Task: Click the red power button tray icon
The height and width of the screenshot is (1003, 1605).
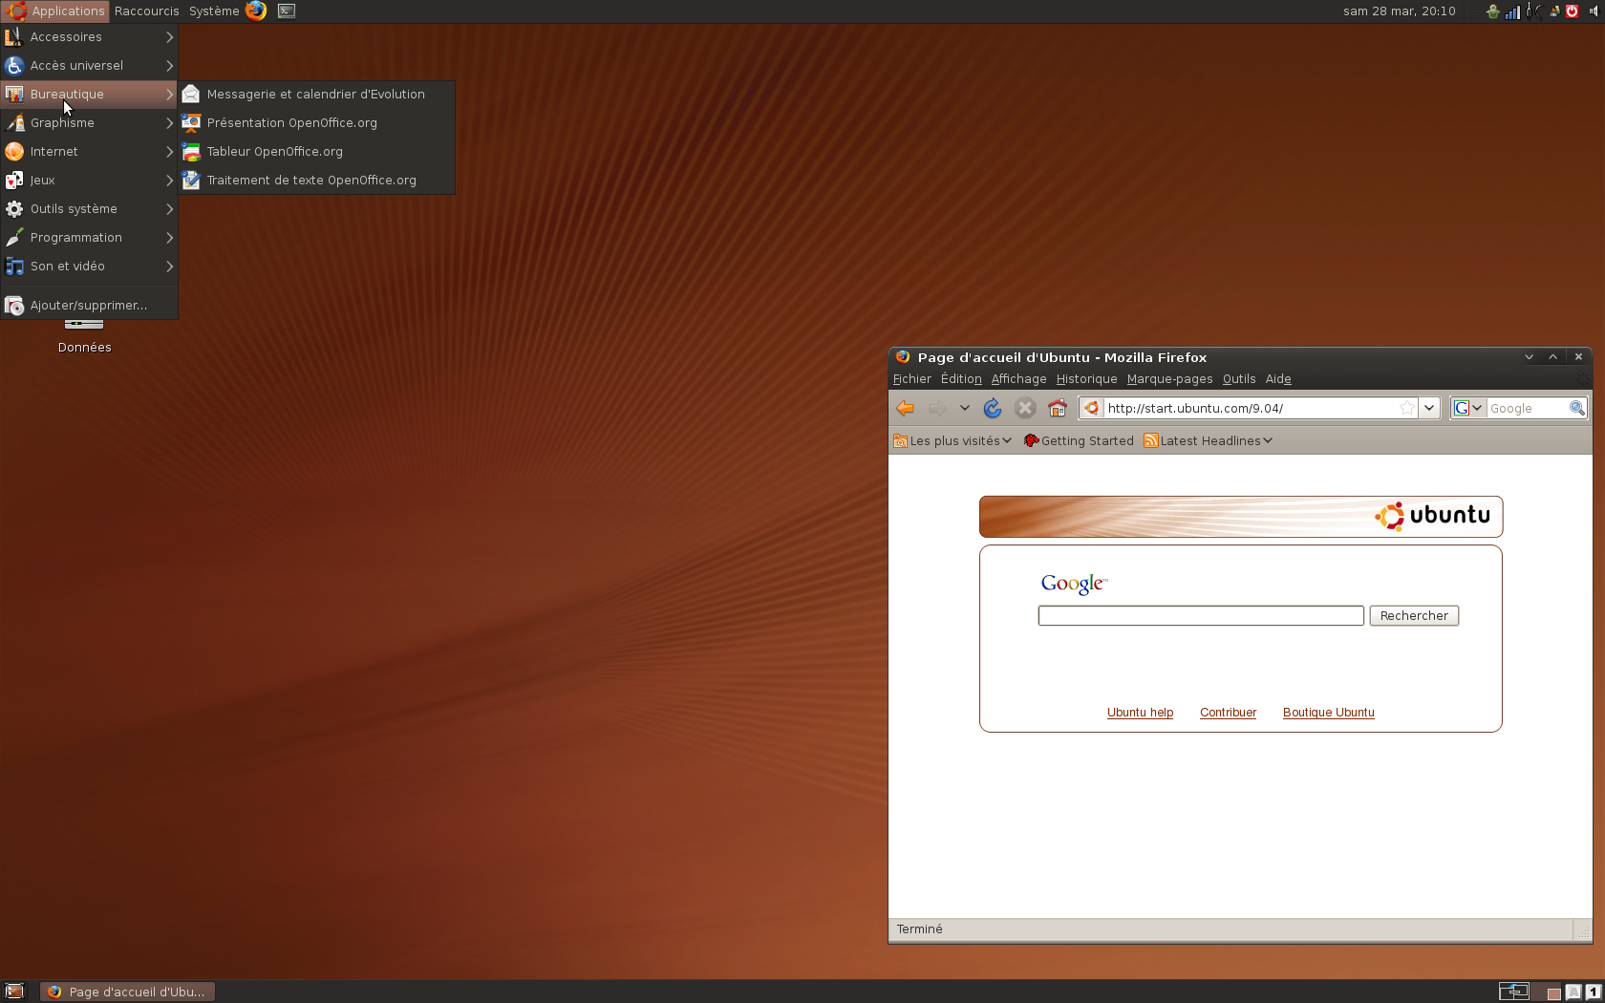Action: pyautogui.click(x=1572, y=11)
